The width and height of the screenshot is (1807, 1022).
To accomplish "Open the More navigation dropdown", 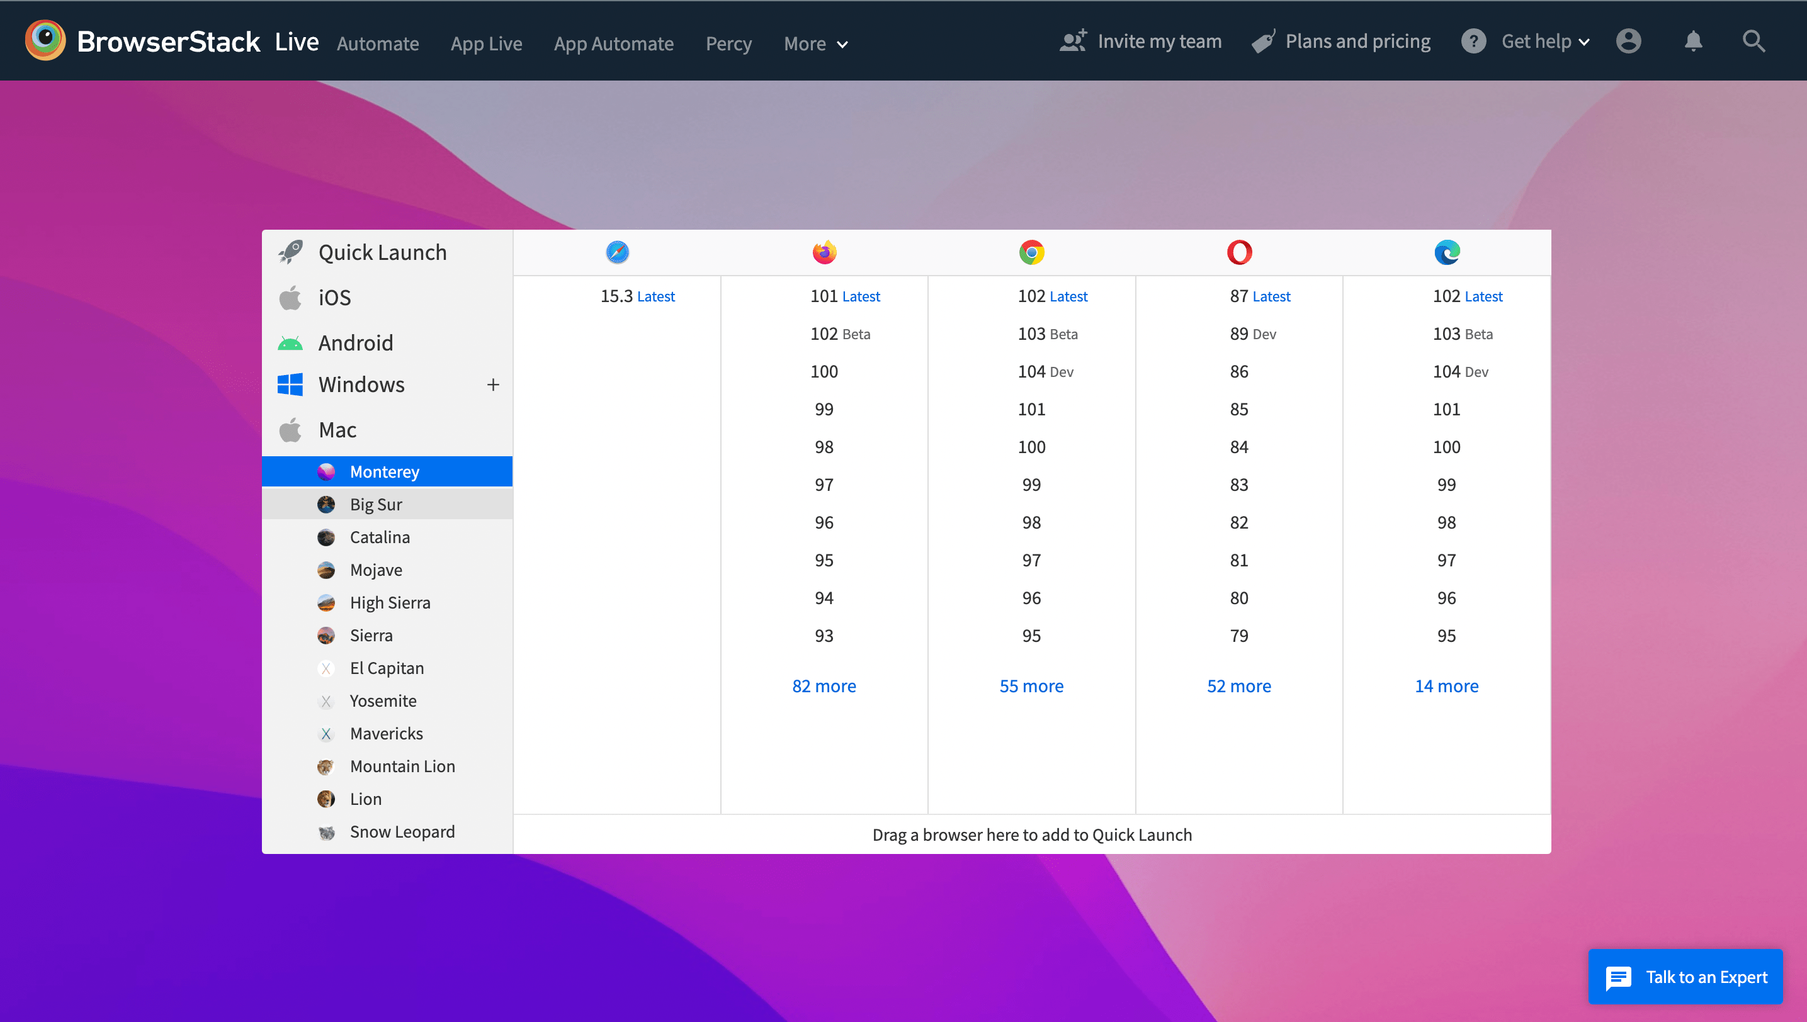I will click(815, 43).
